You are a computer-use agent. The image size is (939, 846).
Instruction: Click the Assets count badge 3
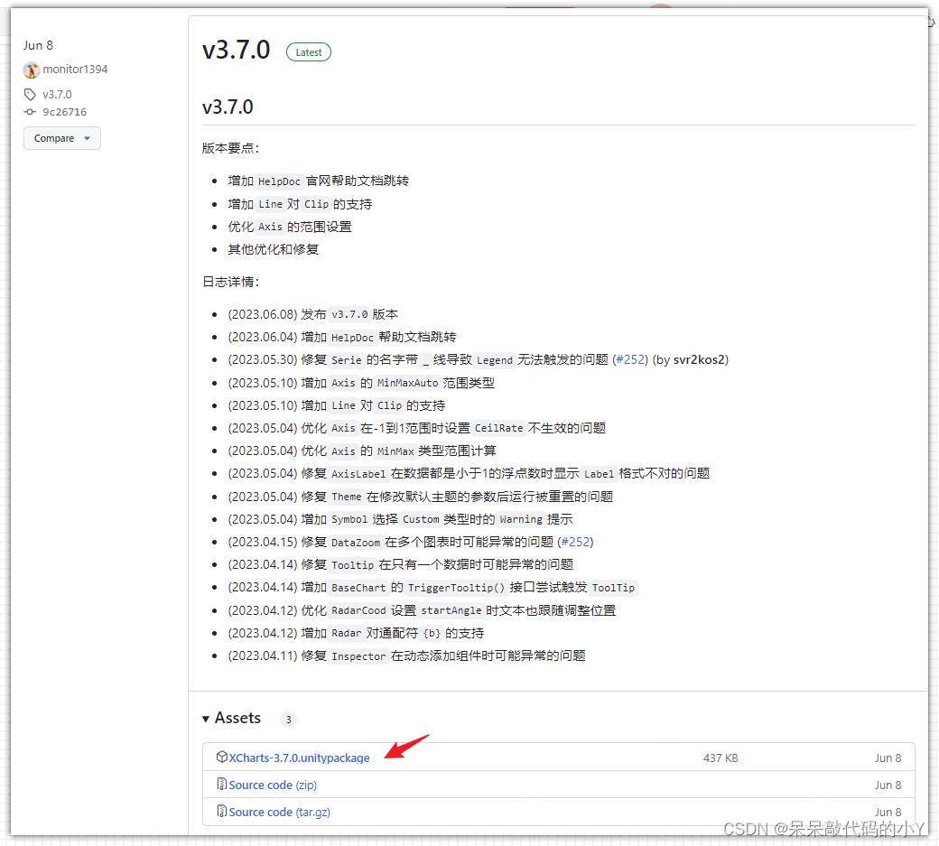click(288, 720)
